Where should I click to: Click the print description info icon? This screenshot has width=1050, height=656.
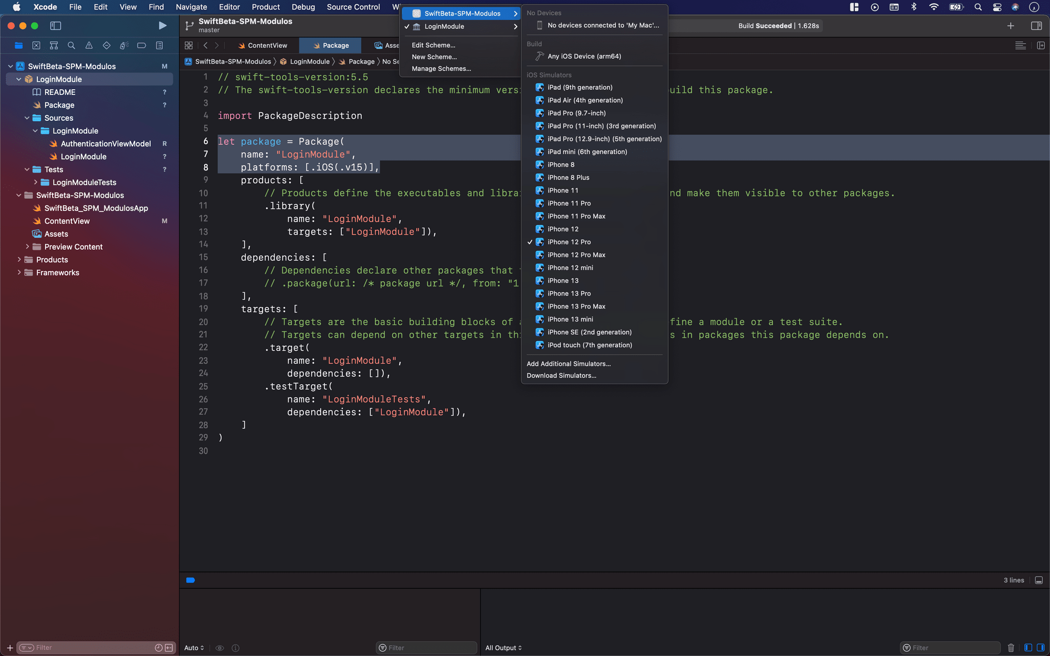point(236,648)
